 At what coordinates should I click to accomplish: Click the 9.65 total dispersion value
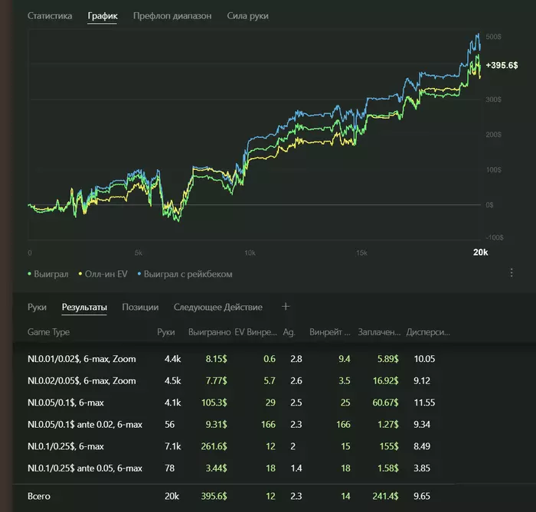(422, 496)
